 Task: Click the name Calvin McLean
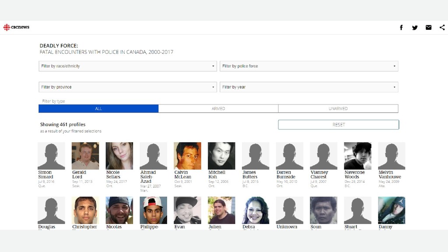pyautogui.click(x=183, y=175)
